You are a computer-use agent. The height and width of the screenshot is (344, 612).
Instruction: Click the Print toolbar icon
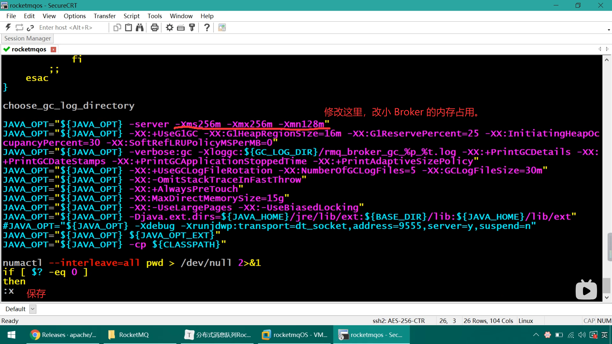click(x=155, y=27)
